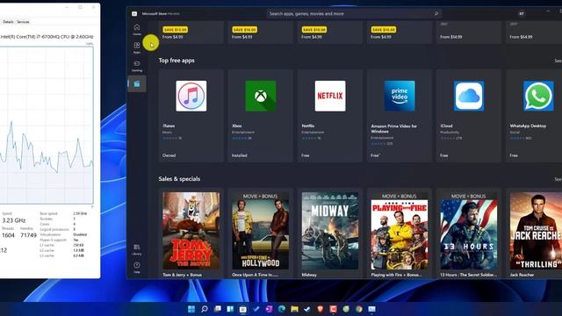Open Task View from taskbar
562x316 pixels.
pyautogui.click(x=217, y=309)
